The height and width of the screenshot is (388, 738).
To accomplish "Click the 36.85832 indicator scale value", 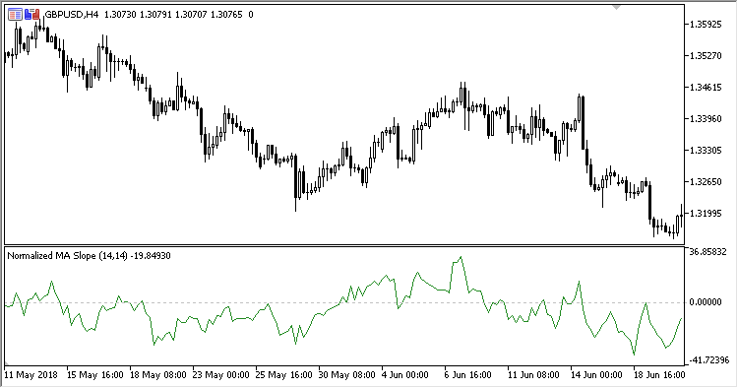I will tap(707, 252).
